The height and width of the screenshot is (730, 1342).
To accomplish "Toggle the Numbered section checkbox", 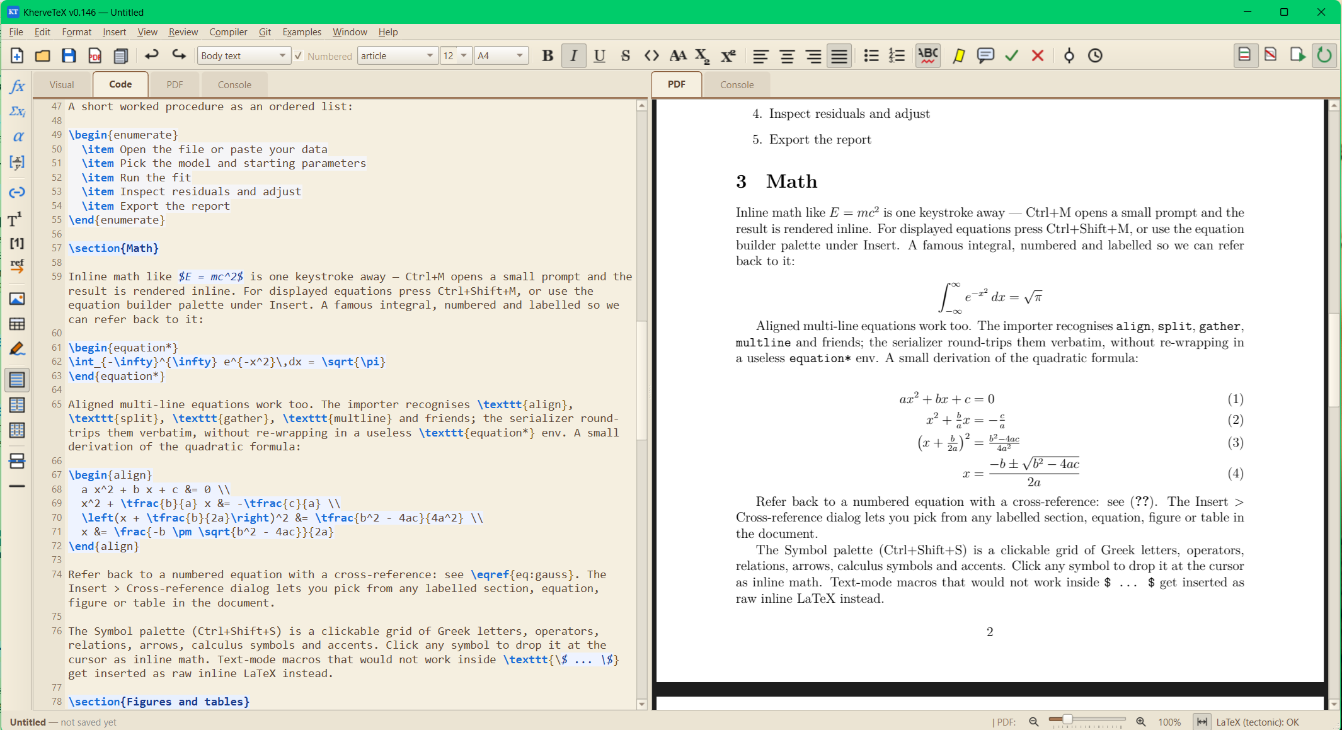I will pyautogui.click(x=299, y=56).
